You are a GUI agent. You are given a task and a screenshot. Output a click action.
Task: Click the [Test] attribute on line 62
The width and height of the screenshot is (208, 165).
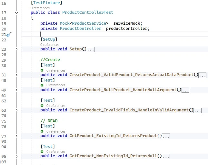[48, 100]
